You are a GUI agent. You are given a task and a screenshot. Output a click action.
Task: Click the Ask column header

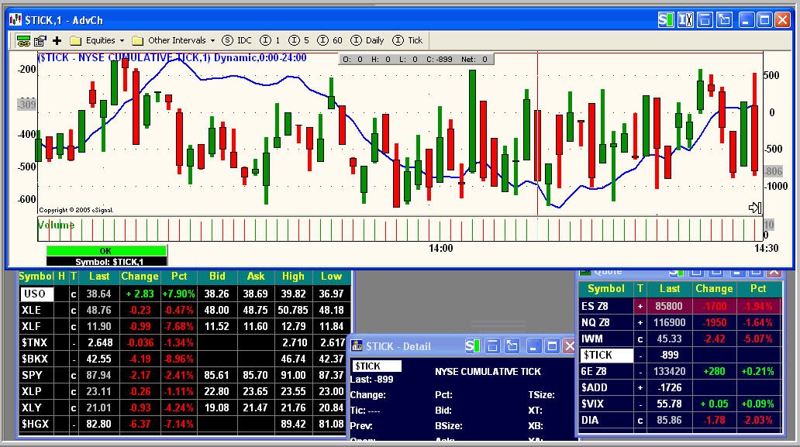[x=256, y=277]
